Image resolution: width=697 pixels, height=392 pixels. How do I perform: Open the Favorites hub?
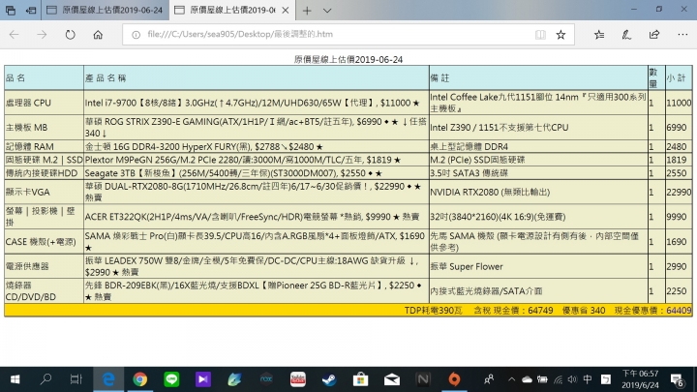(599, 35)
